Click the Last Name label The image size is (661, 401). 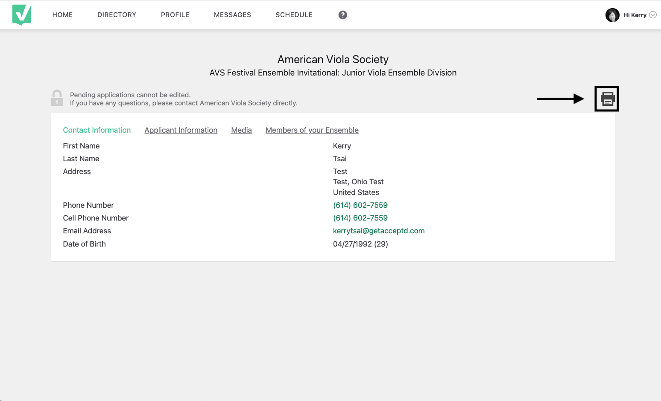[x=81, y=159]
